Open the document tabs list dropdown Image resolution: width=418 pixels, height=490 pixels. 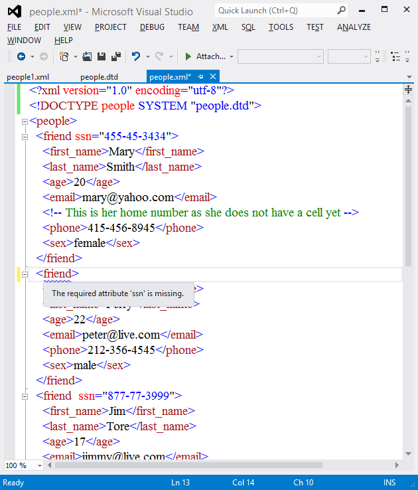[409, 77]
